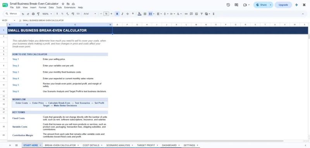Start a Meet call camera icon
Viewport: 310px width, 148px height.
(245, 5)
